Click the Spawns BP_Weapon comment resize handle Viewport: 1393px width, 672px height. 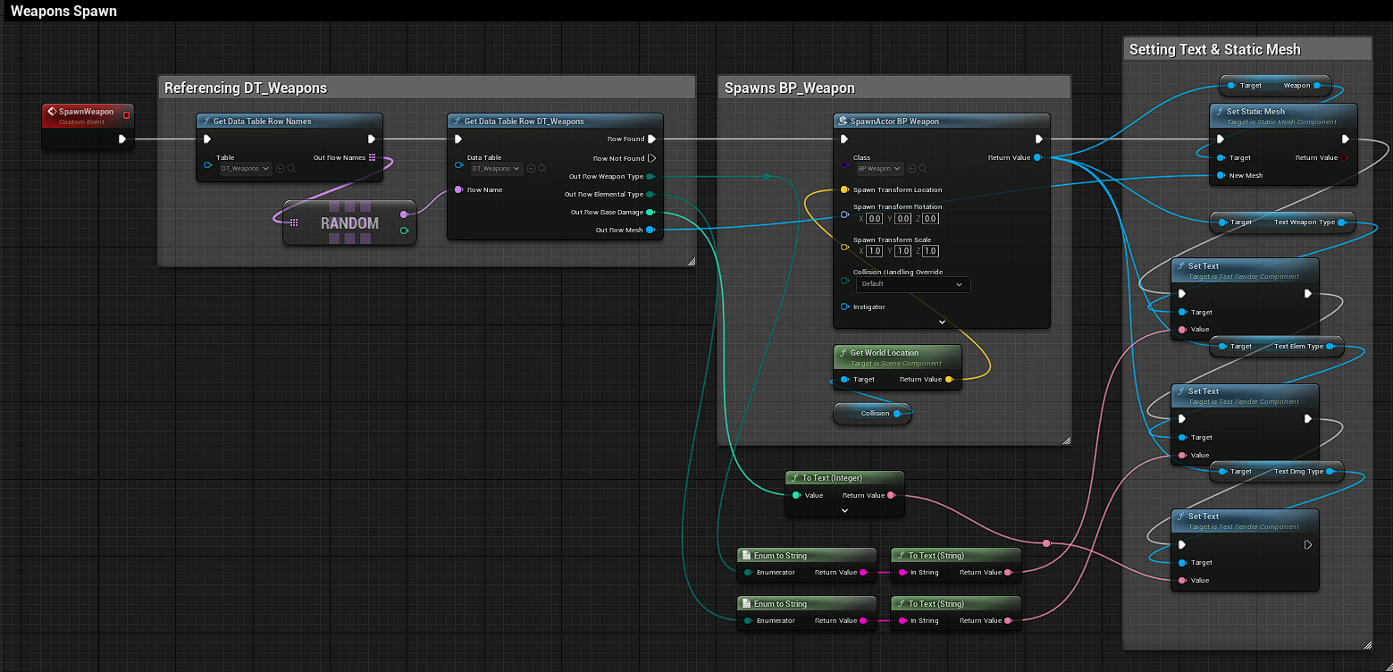pyautogui.click(x=1065, y=441)
